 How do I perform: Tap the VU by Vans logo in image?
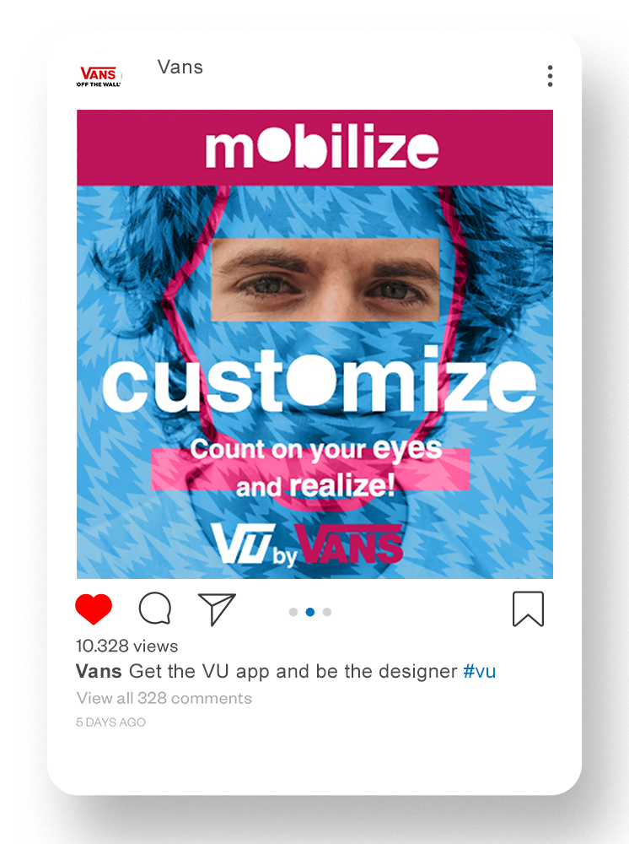point(307,544)
